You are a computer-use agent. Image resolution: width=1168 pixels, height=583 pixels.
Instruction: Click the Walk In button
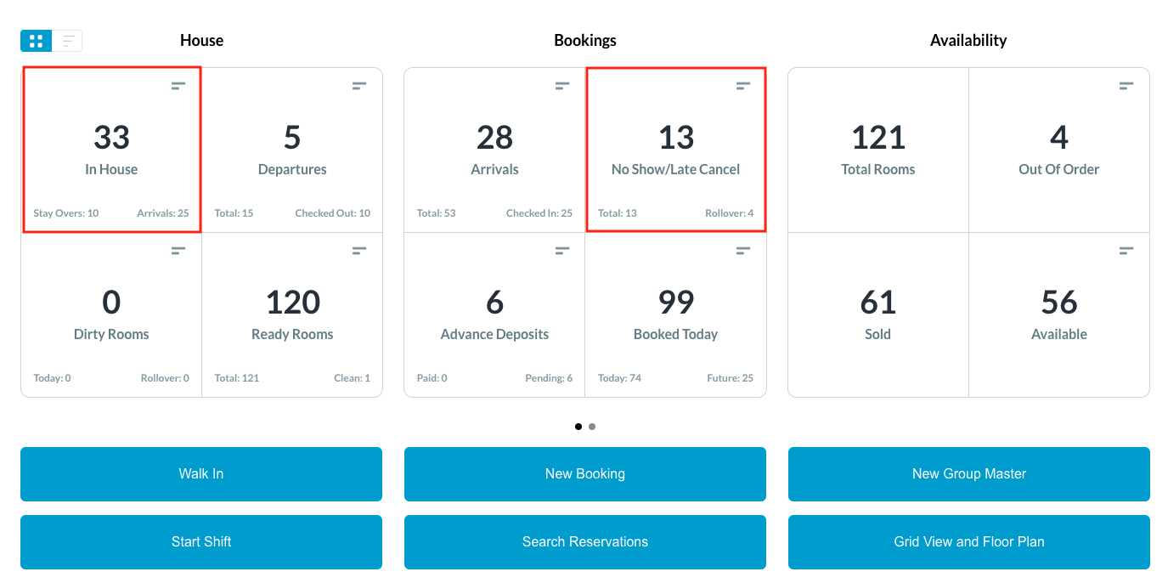[201, 474]
